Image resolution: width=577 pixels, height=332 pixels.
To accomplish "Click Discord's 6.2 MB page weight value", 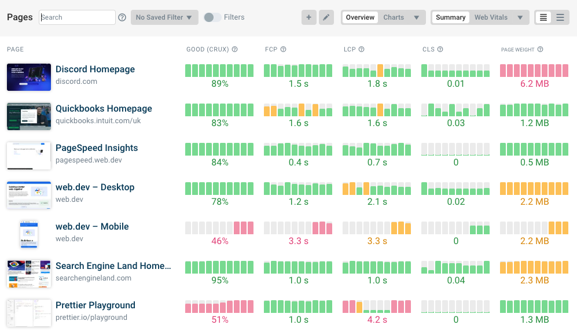I will pyautogui.click(x=534, y=84).
